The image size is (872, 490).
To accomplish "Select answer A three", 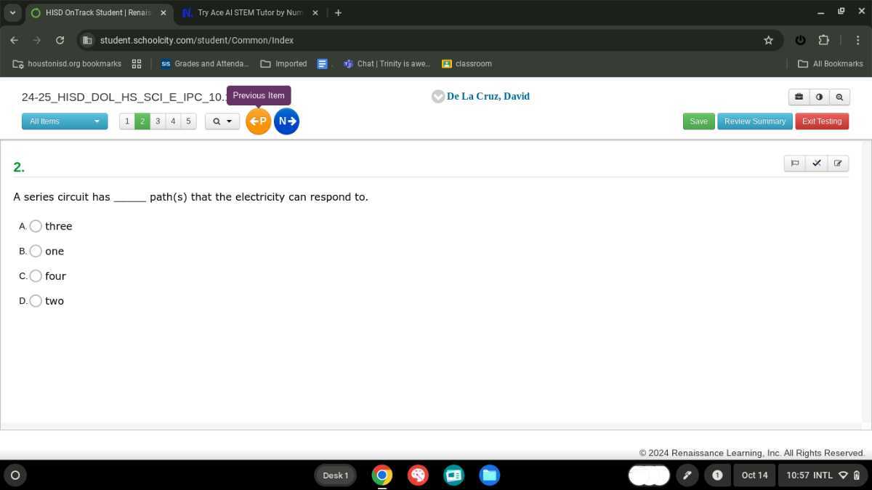I will 36,226.
